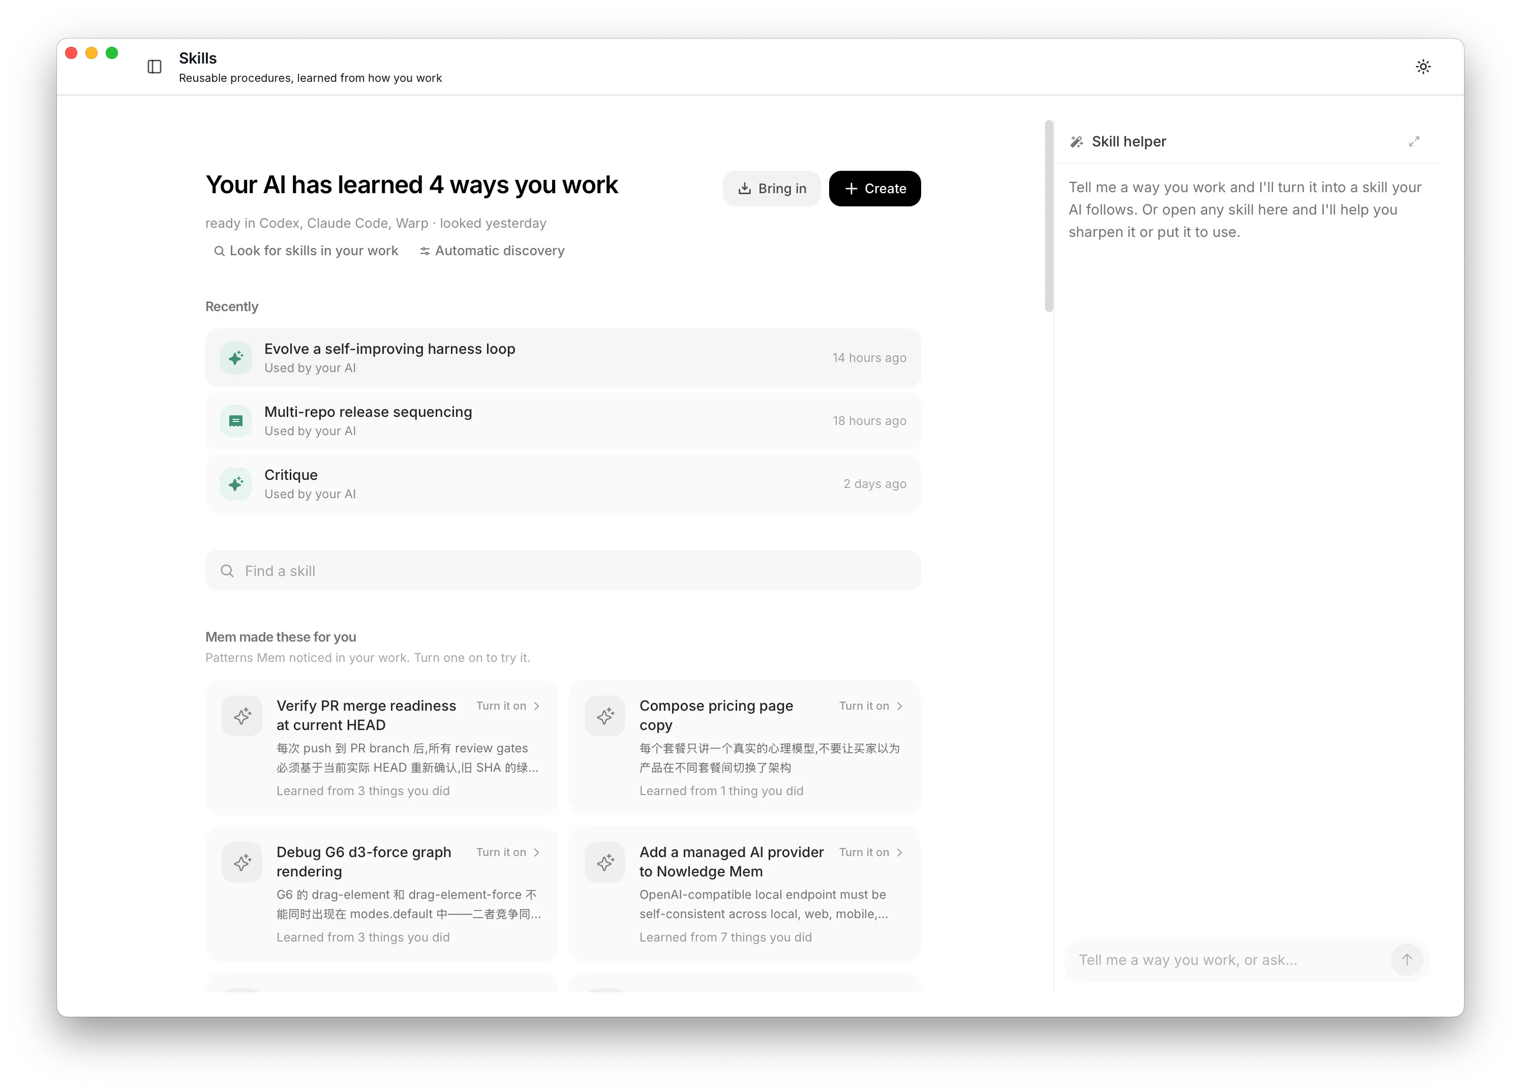The width and height of the screenshot is (1521, 1092).
Task: Click the Skills page title
Action: coord(198,58)
